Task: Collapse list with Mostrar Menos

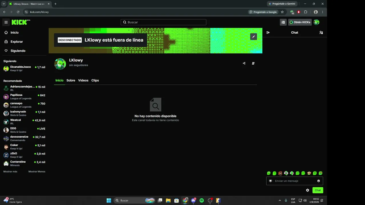Action: tap(37, 172)
